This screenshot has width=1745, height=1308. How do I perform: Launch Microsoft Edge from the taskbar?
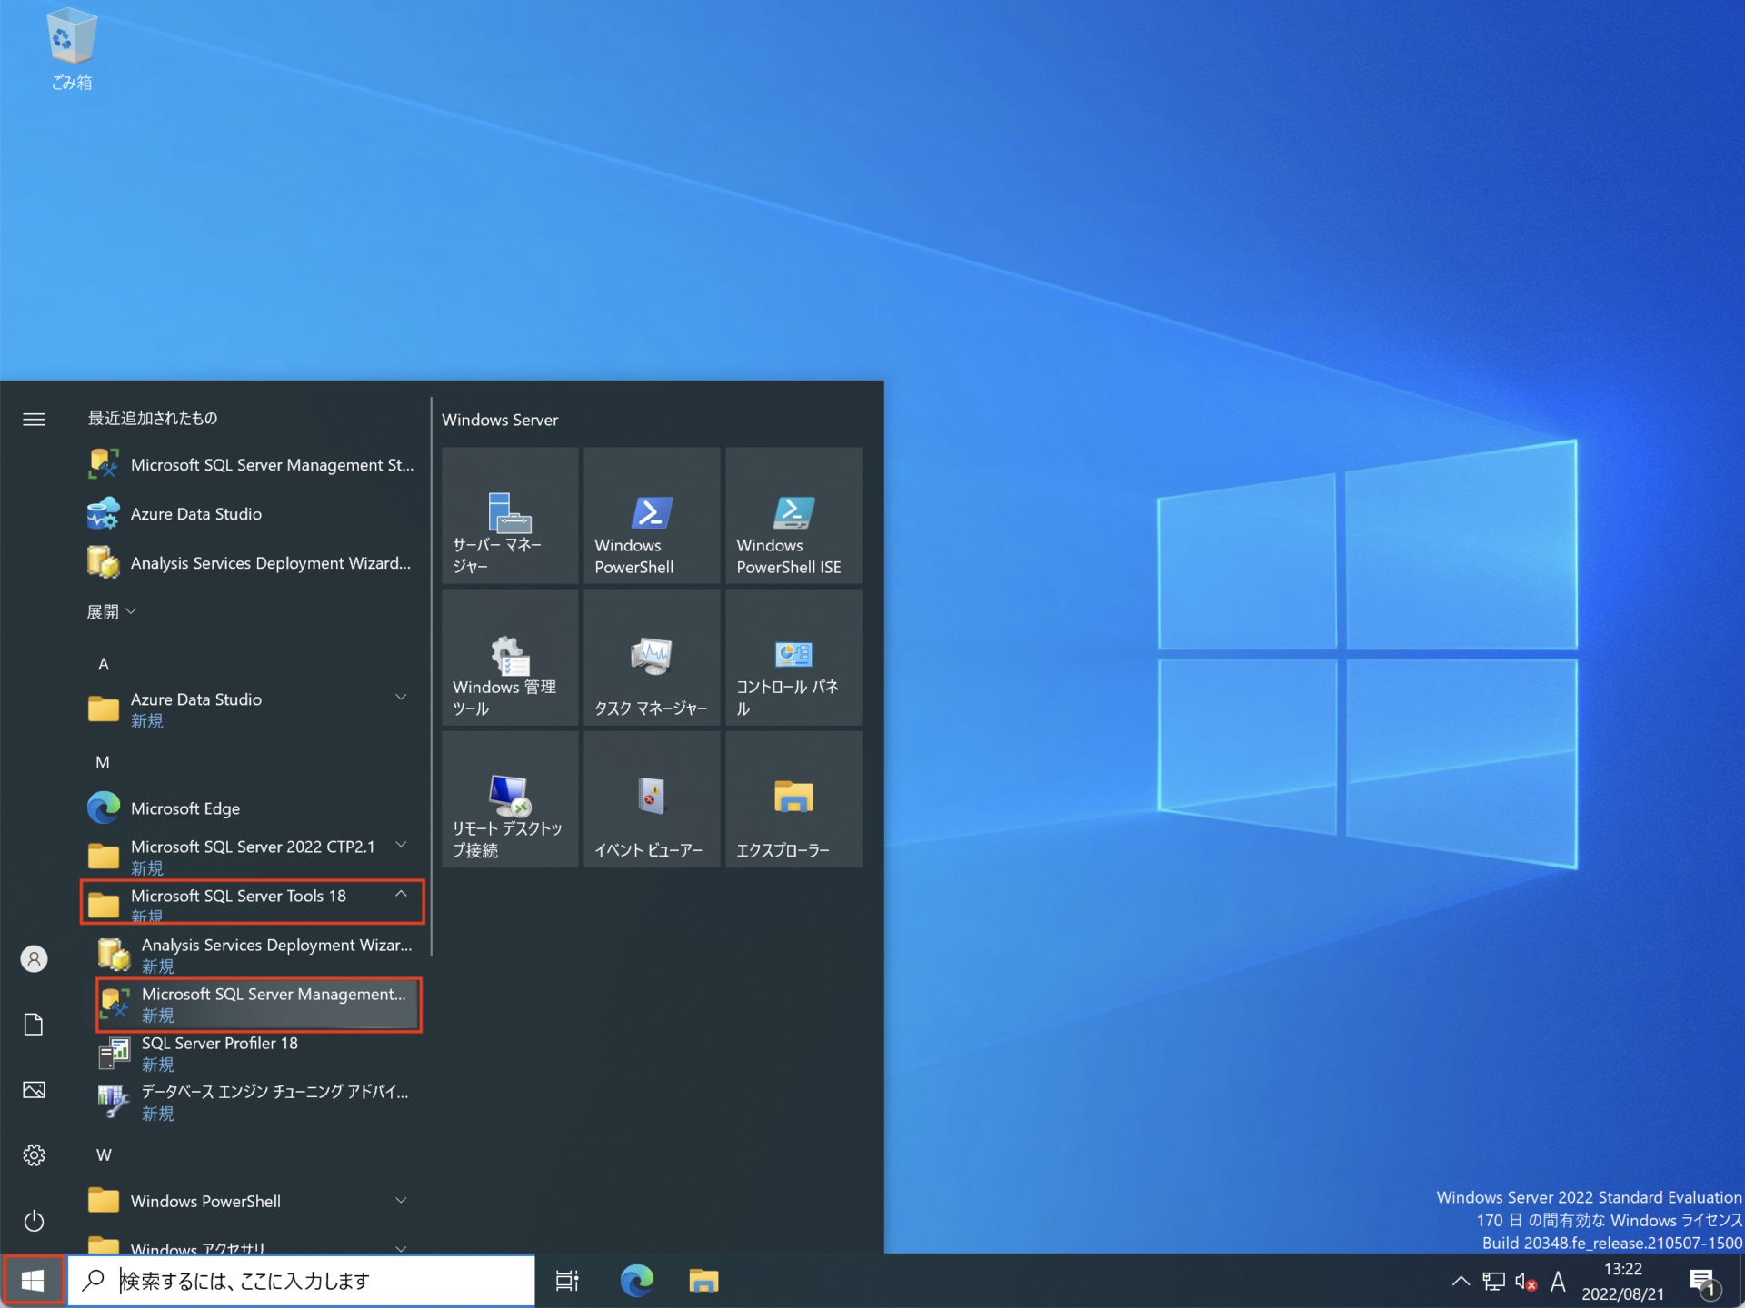636,1280
